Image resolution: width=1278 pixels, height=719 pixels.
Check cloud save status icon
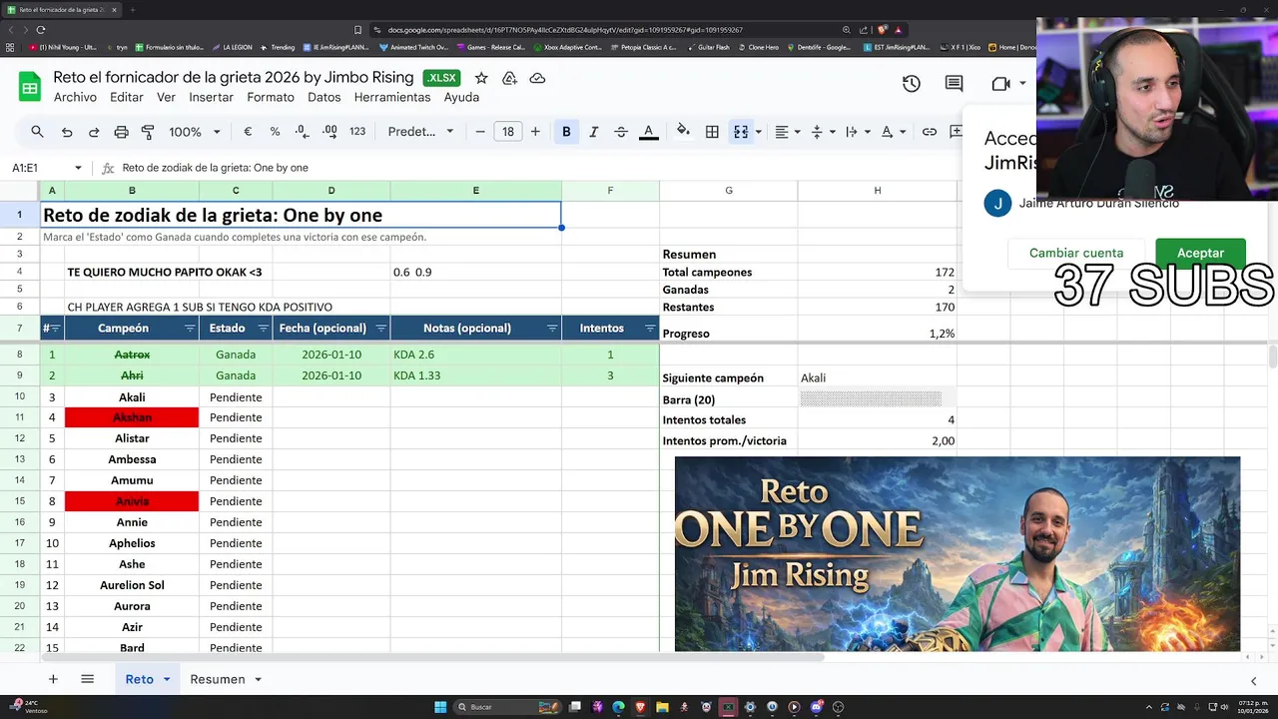[537, 78]
